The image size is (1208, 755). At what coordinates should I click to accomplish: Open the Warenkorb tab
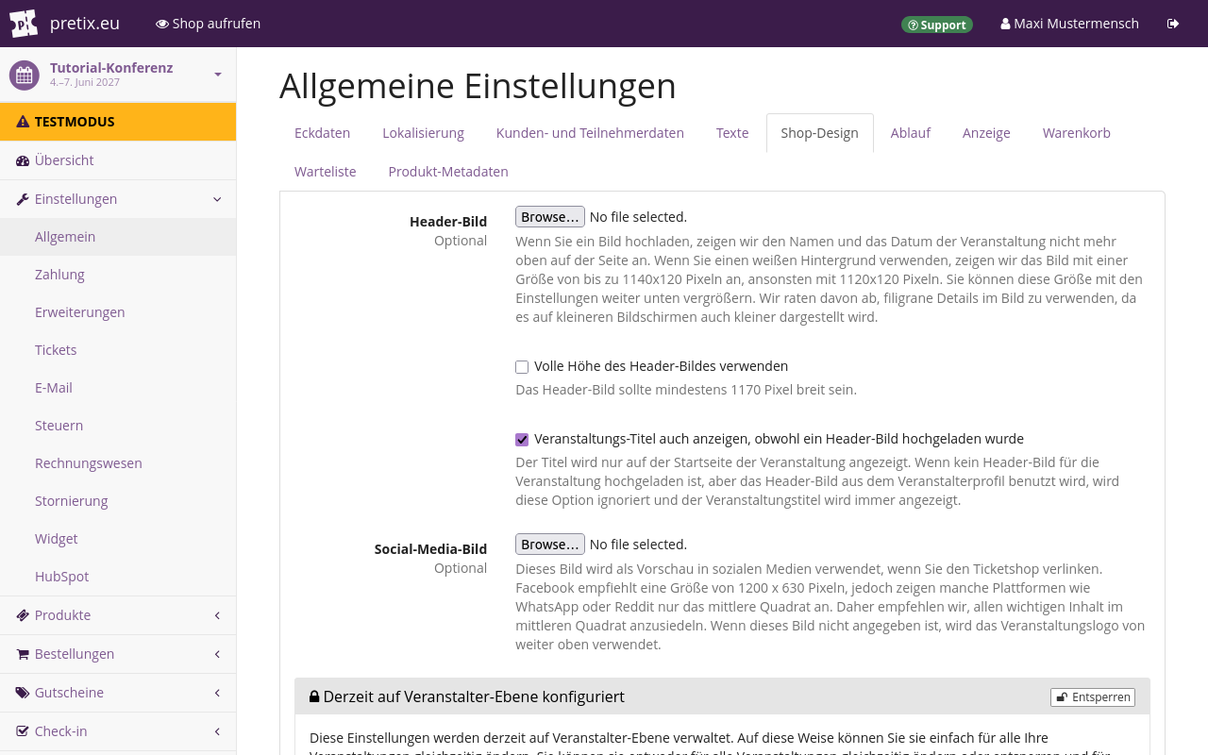1077,133
